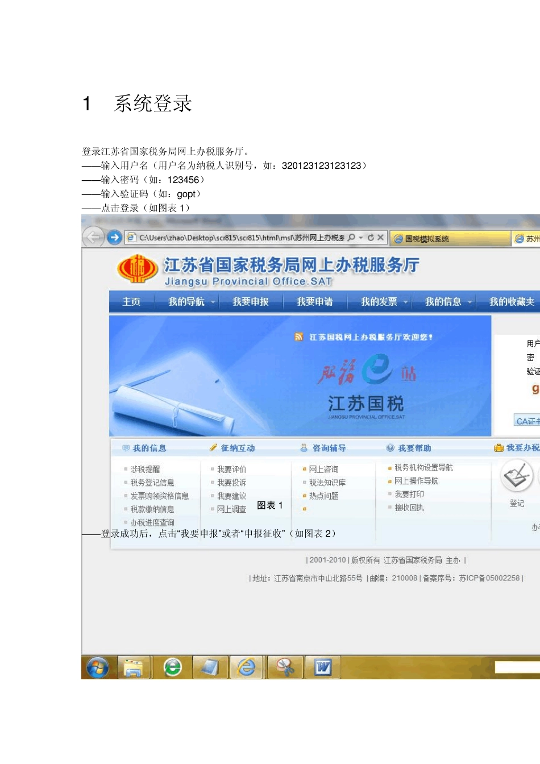Go to 主页 in navigation bar
This screenshot has width=540, height=764.
(x=131, y=302)
